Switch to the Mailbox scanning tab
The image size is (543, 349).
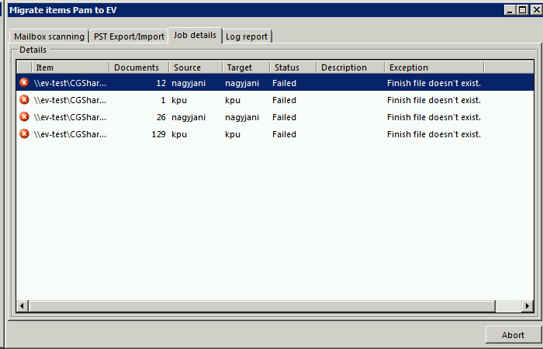(49, 36)
